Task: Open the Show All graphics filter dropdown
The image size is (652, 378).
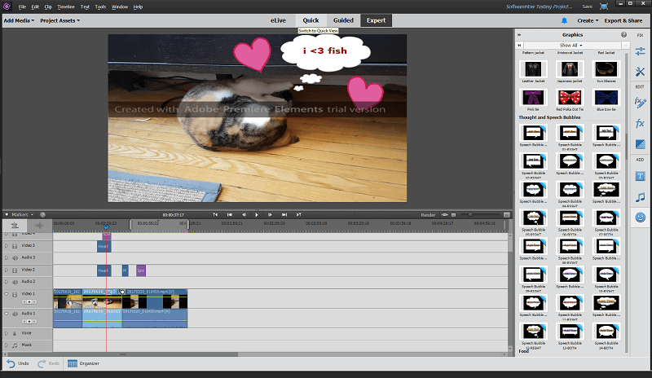Action: coord(571,46)
